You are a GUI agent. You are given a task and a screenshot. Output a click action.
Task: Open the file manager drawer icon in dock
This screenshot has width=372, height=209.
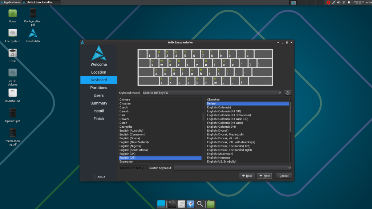pos(181,204)
